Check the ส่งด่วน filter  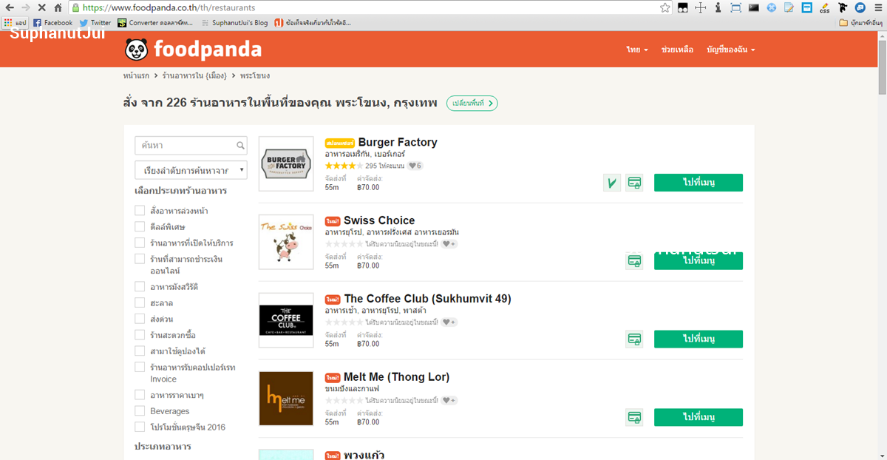click(140, 319)
